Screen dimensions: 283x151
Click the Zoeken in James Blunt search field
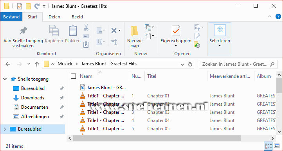point(238,64)
